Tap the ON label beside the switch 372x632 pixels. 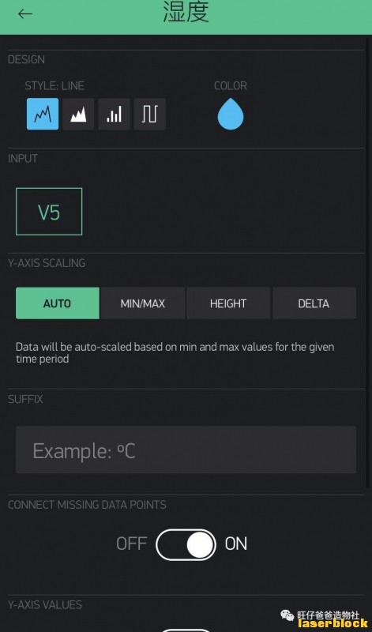click(236, 544)
